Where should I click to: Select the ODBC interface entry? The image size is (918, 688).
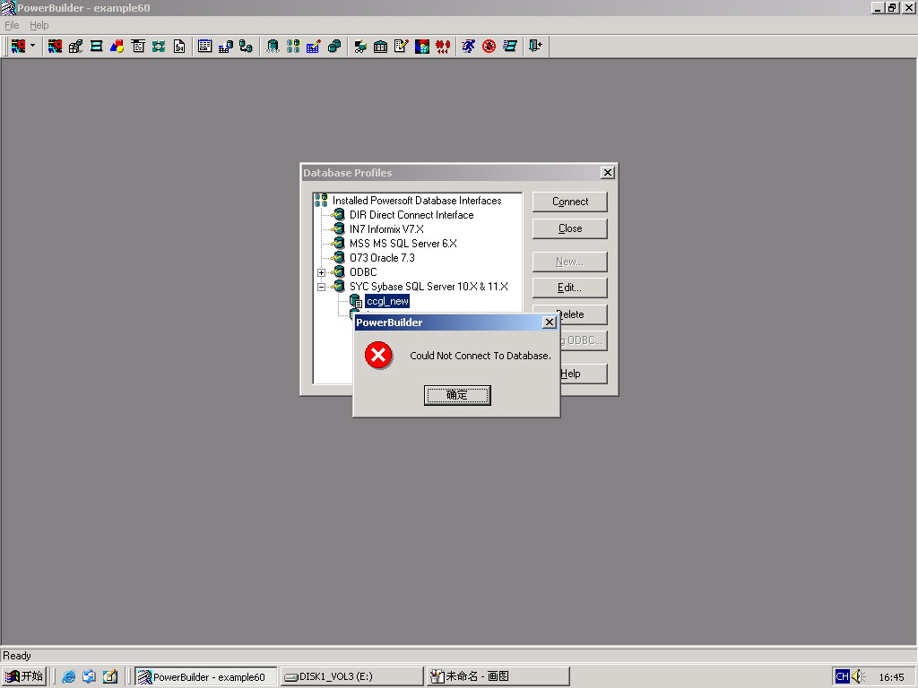click(363, 272)
